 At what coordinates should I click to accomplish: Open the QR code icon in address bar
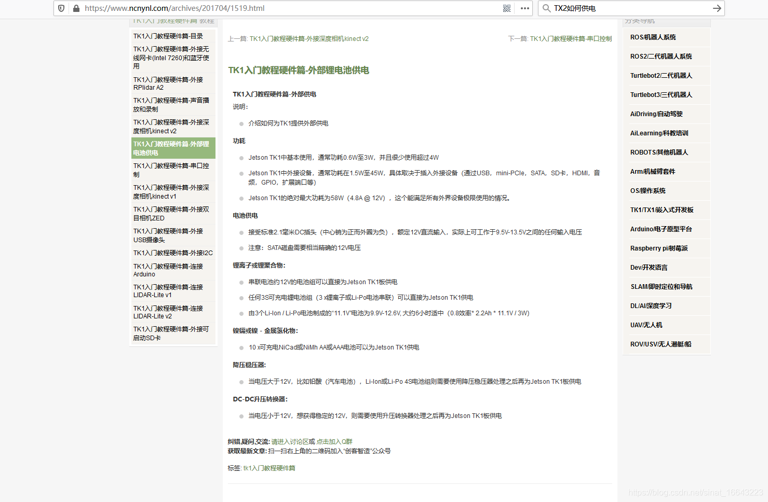pos(507,8)
